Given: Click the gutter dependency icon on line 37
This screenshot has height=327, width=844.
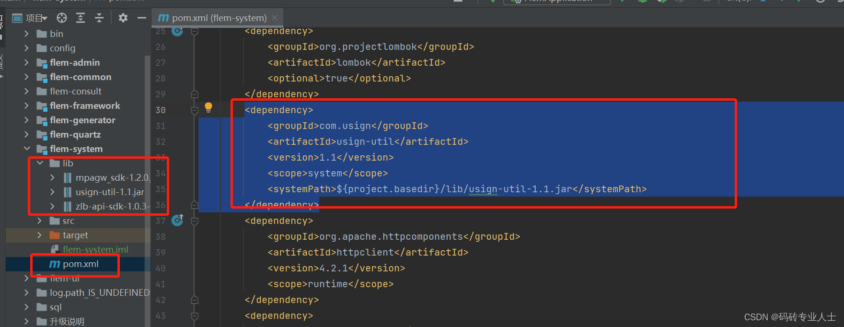Looking at the screenshot, I should 177,220.
